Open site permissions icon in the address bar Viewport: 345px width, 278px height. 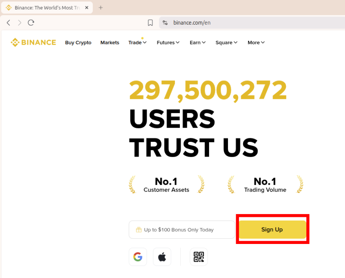coord(165,23)
